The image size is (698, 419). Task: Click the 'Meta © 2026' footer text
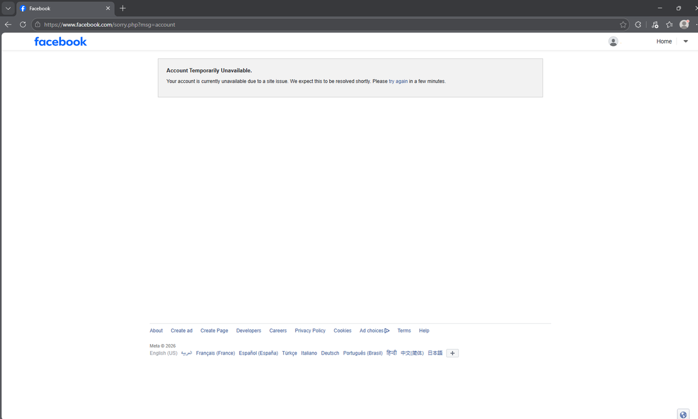point(162,346)
